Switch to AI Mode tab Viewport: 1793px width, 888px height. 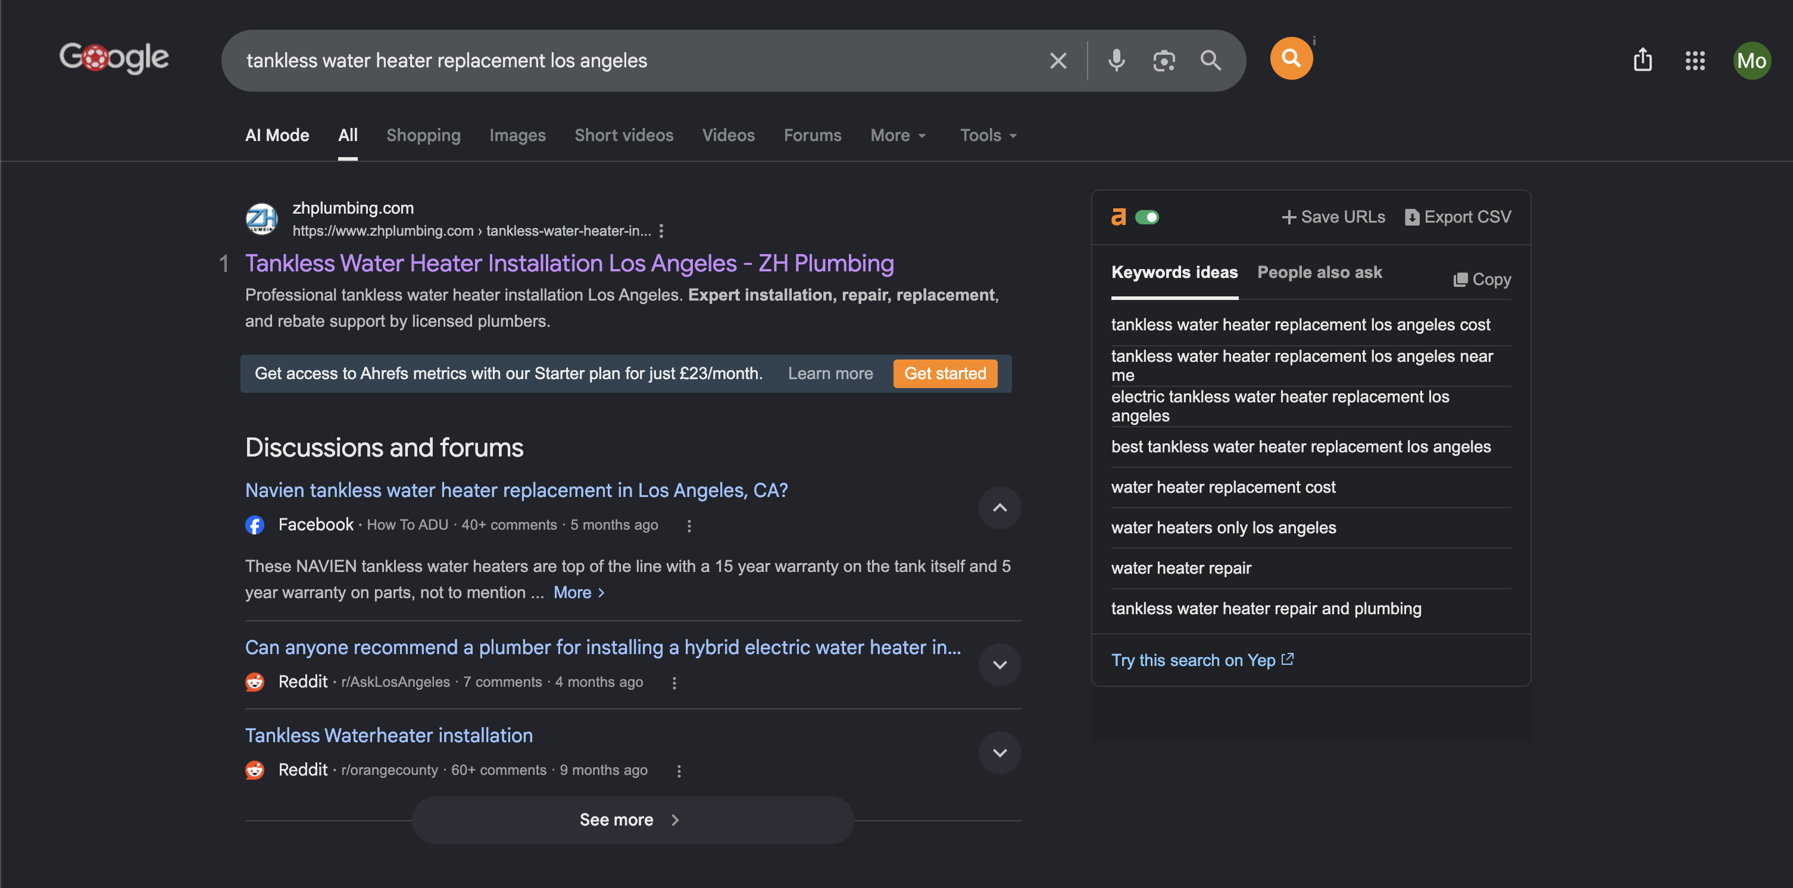pos(277,136)
